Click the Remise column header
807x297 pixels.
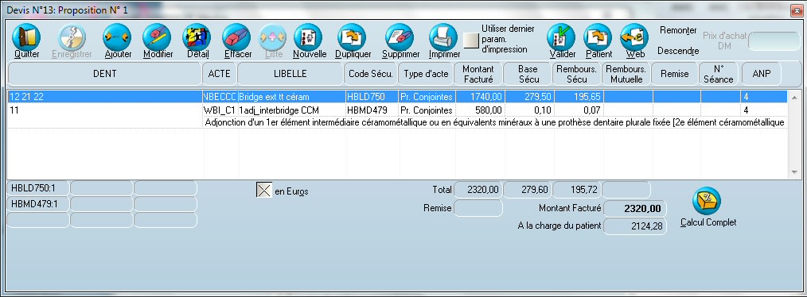pos(675,74)
